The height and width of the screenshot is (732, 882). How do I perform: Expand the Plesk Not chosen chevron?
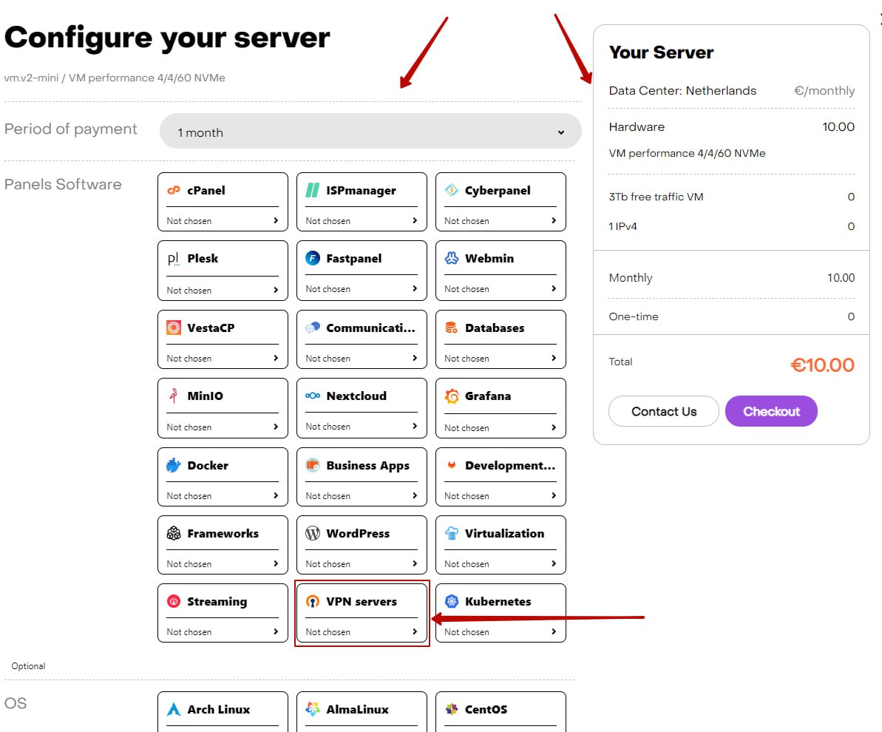276,290
